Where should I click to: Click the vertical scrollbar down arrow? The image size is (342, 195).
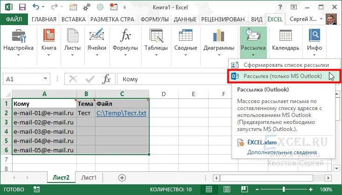pos(336,168)
